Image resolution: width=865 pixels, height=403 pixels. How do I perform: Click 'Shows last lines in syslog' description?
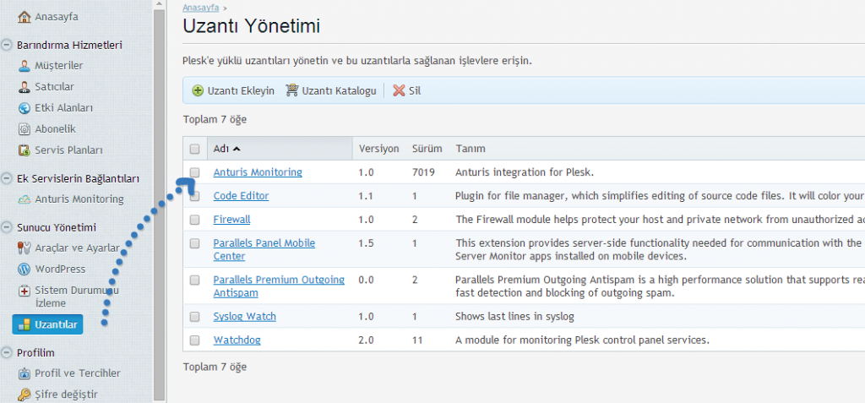click(x=514, y=317)
